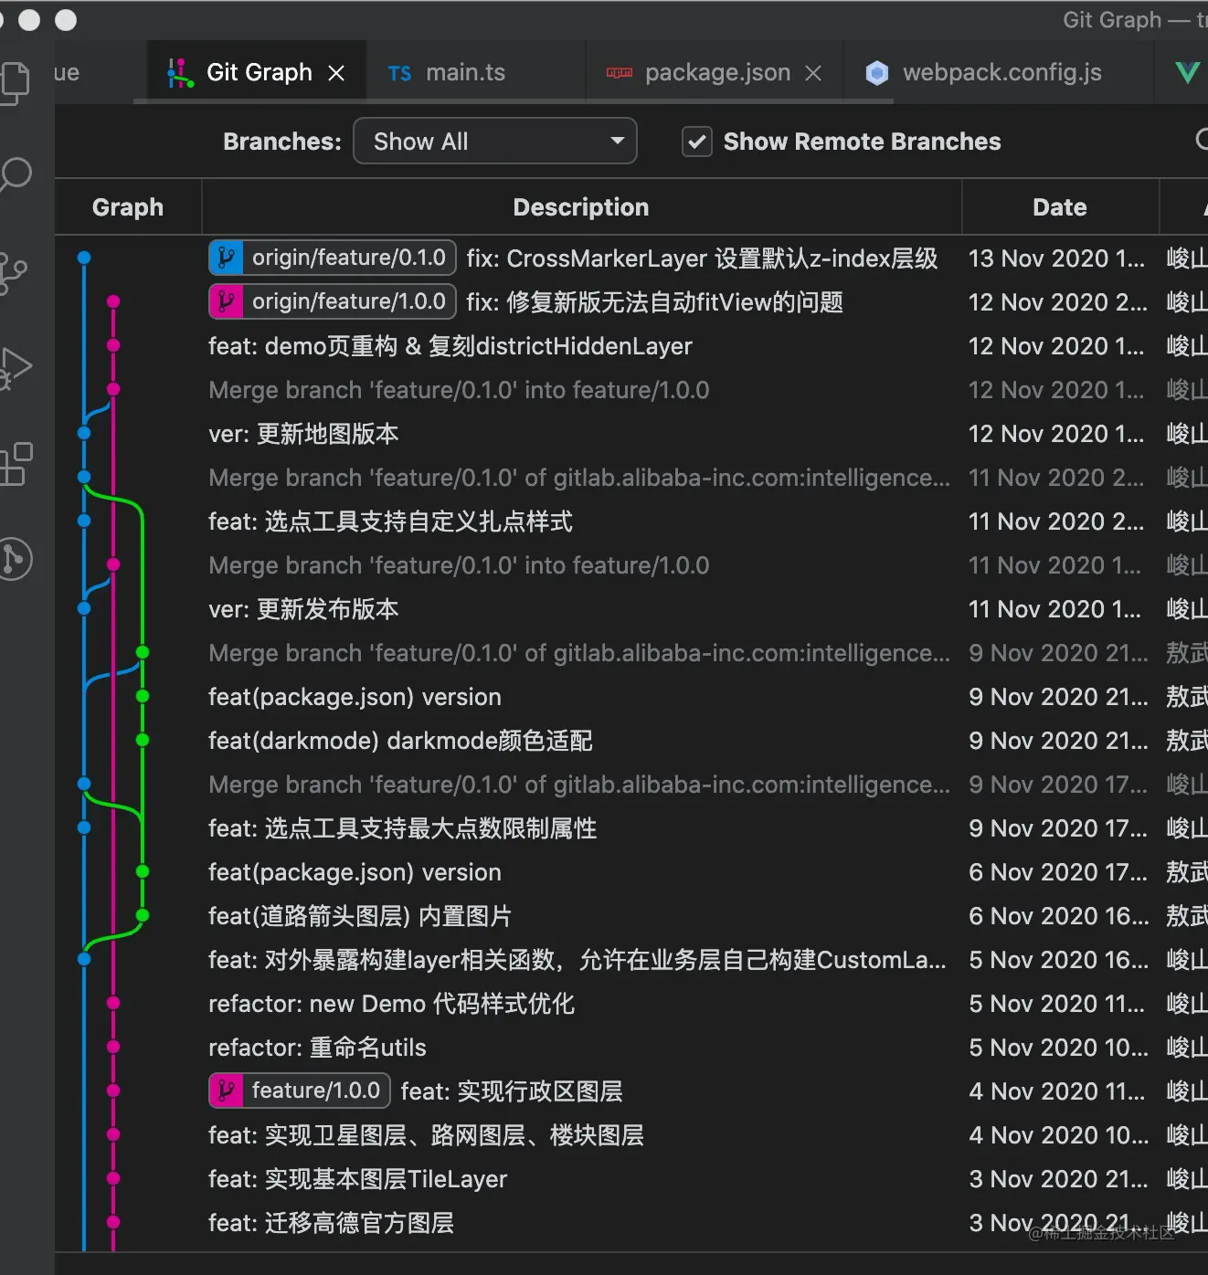Open the Extensions view in the activity bar
This screenshot has height=1275, width=1208.
click(x=16, y=464)
